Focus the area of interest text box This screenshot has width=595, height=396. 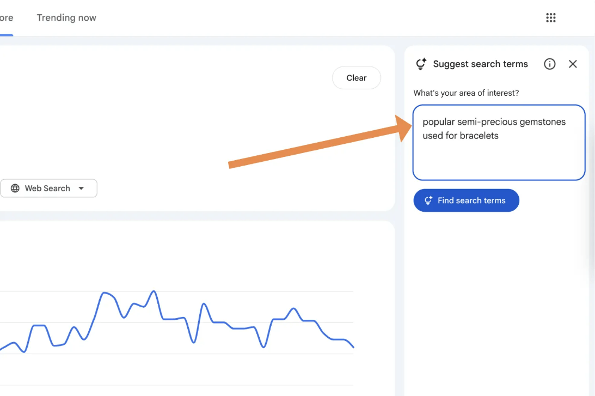[x=499, y=142]
